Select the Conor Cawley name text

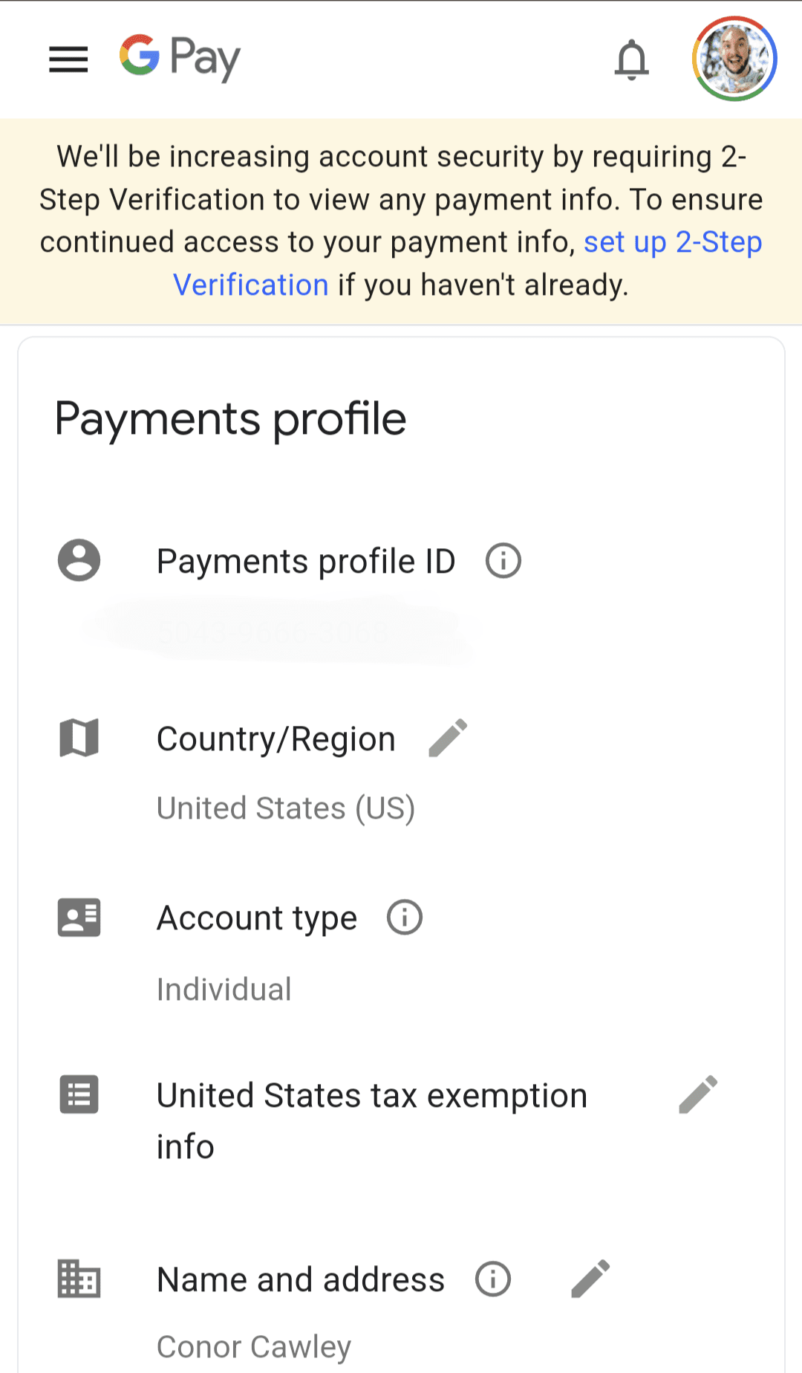pyautogui.click(x=254, y=1346)
